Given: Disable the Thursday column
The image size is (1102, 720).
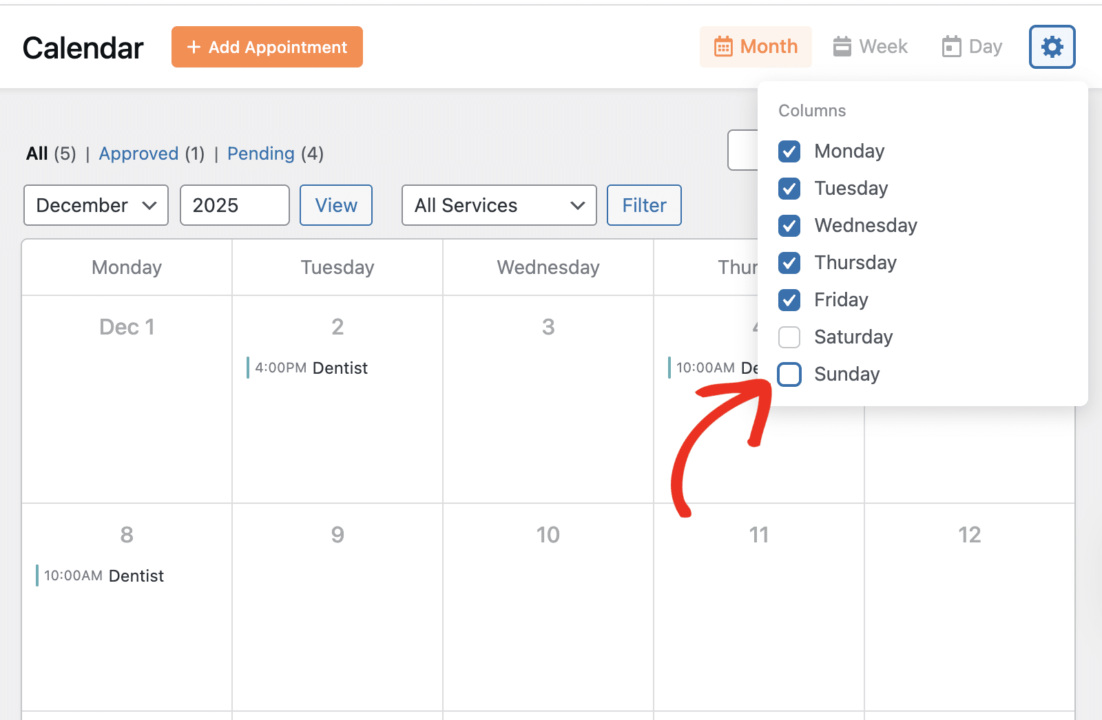Looking at the screenshot, I should (789, 263).
